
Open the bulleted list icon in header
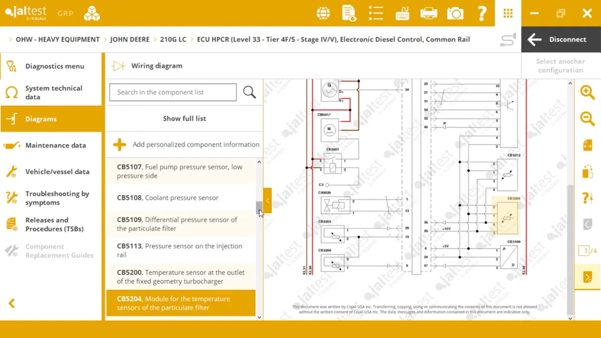(376, 13)
